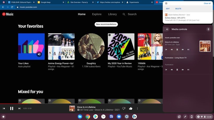Open the Anime Energy Power~Up! playlist
214x120 pixels.
[61, 46]
